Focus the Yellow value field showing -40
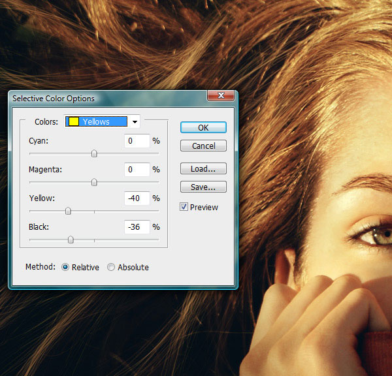The image size is (392, 376). click(137, 198)
